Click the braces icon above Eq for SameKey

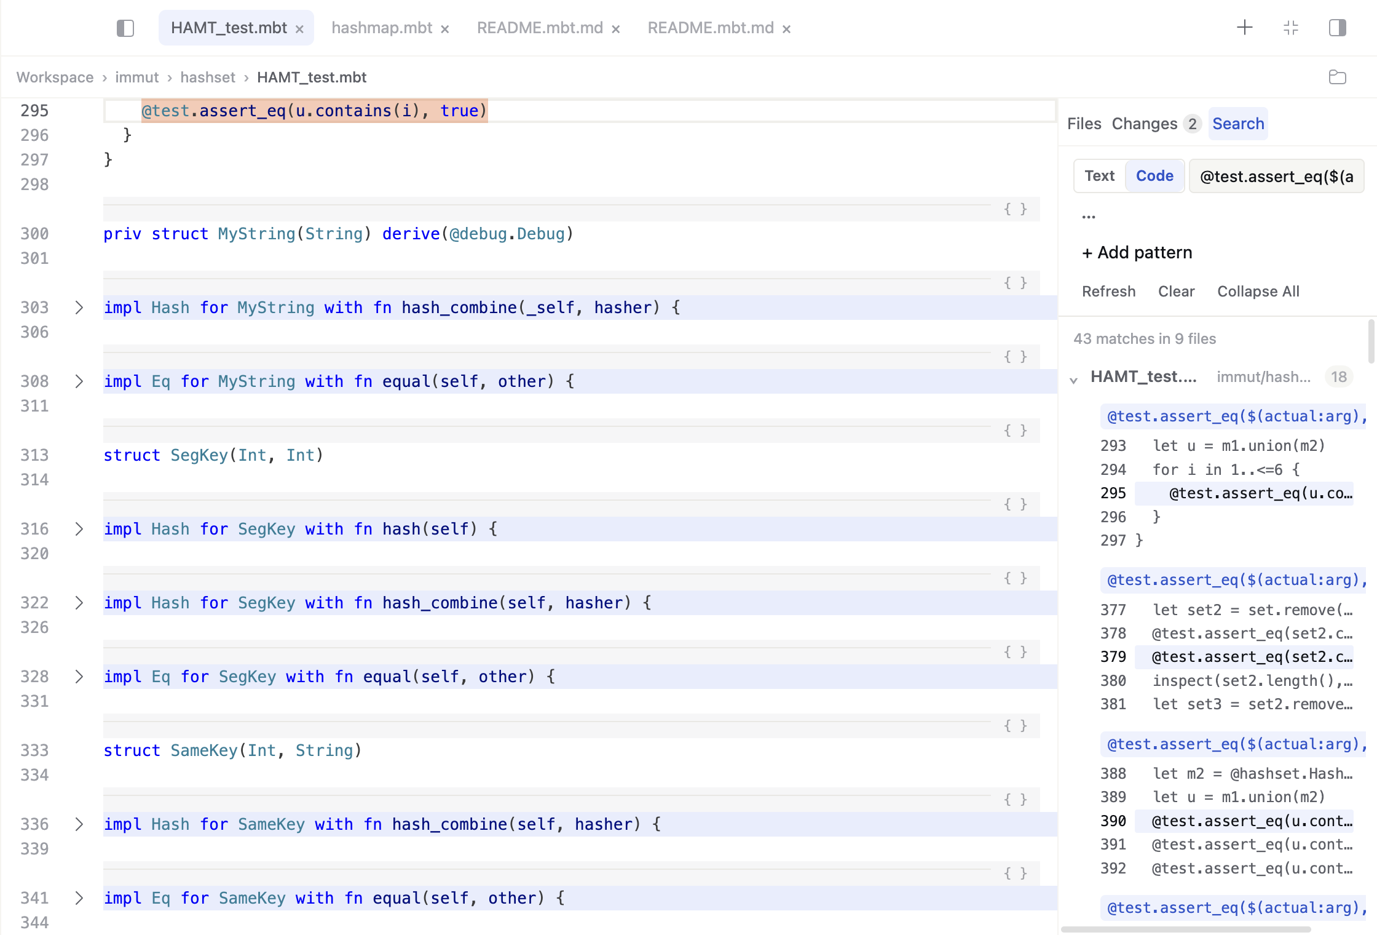(1015, 873)
